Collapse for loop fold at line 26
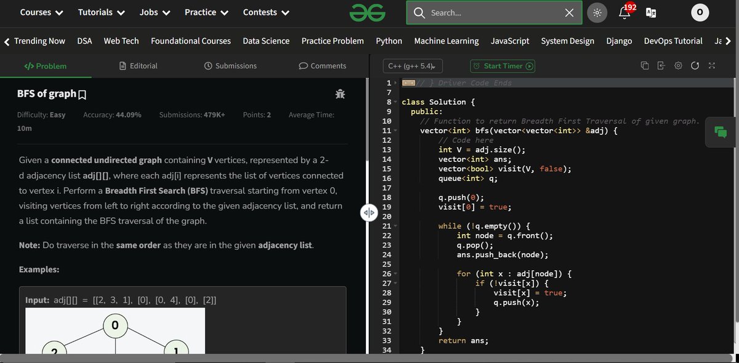This screenshot has width=739, height=363. pos(396,274)
